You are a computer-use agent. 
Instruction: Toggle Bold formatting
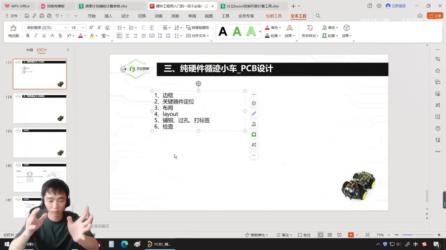[28, 36]
